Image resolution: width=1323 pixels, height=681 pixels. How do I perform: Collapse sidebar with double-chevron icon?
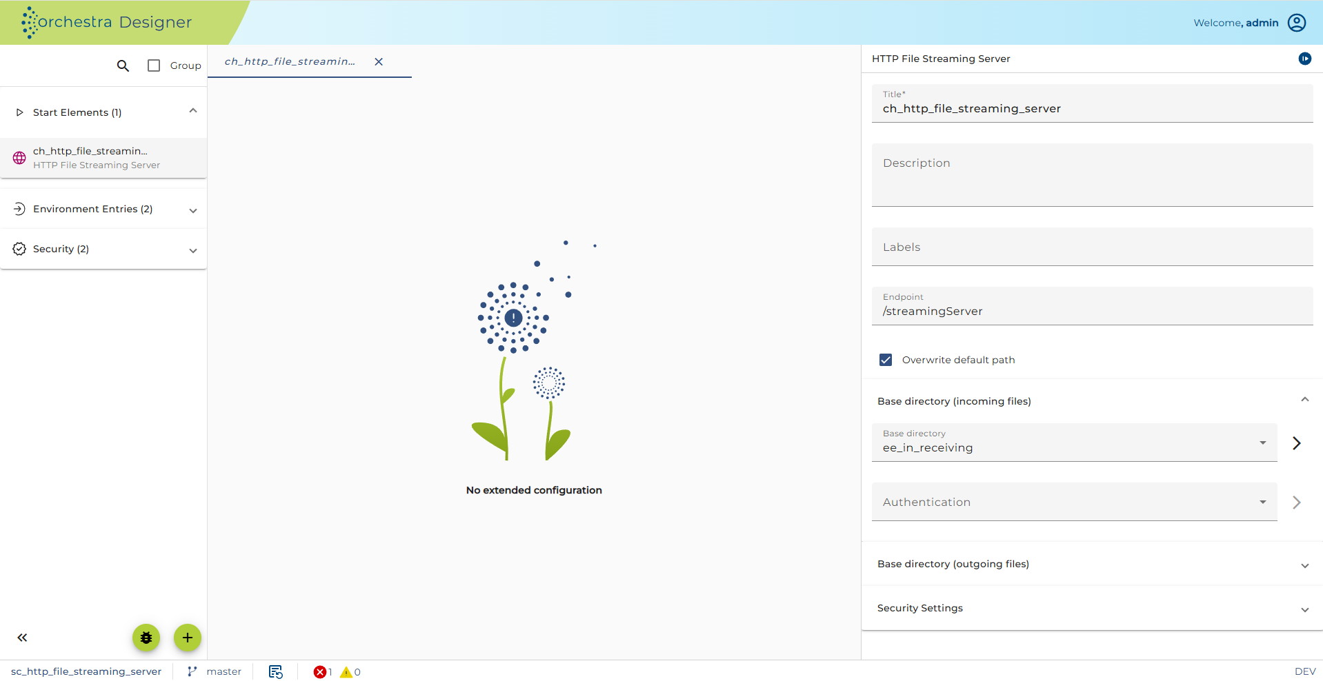click(22, 638)
